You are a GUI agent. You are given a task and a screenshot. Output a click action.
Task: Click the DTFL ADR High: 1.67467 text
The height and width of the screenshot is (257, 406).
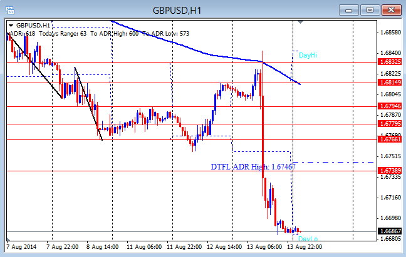tap(253, 167)
